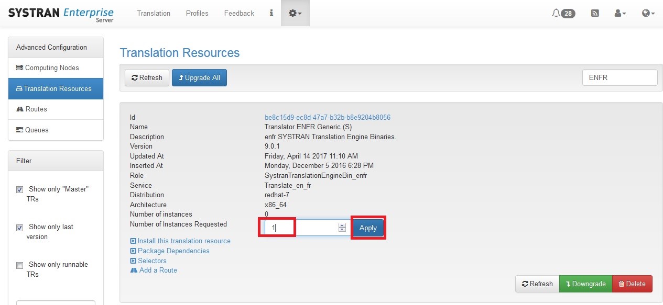663x305 pixels.
Task: Uncheck Show only last version
Action: (x=20, y=228)
